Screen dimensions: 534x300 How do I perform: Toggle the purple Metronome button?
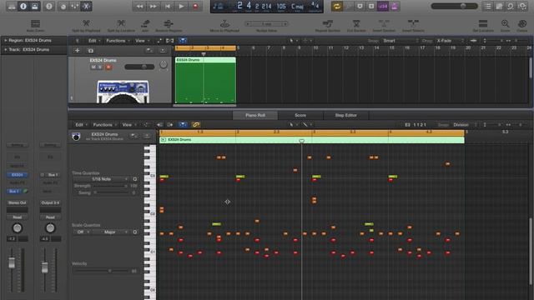point(395,6)
